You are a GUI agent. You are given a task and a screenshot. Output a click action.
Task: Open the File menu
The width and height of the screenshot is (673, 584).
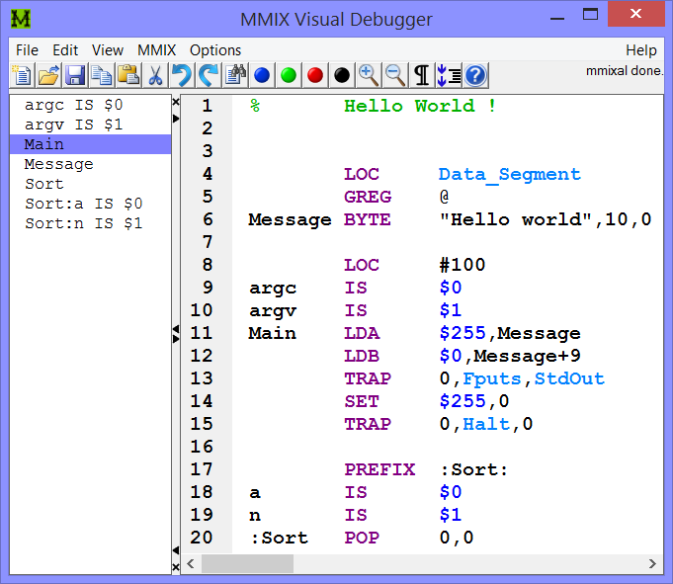click(27, 50)
